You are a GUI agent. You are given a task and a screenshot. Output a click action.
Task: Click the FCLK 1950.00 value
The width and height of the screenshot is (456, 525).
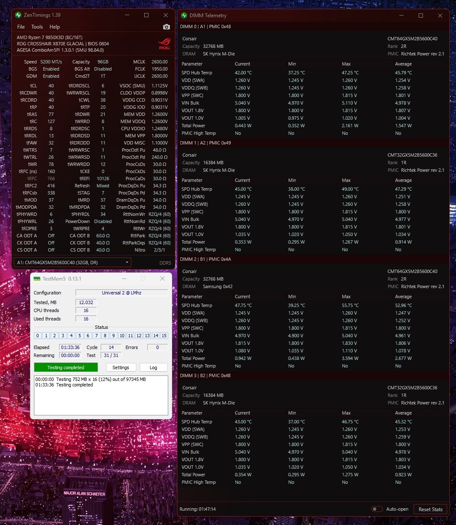coord(159,69)
